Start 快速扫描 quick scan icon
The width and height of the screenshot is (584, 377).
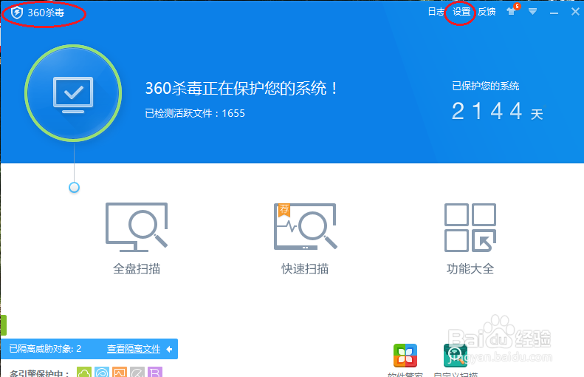click(306, 226)
